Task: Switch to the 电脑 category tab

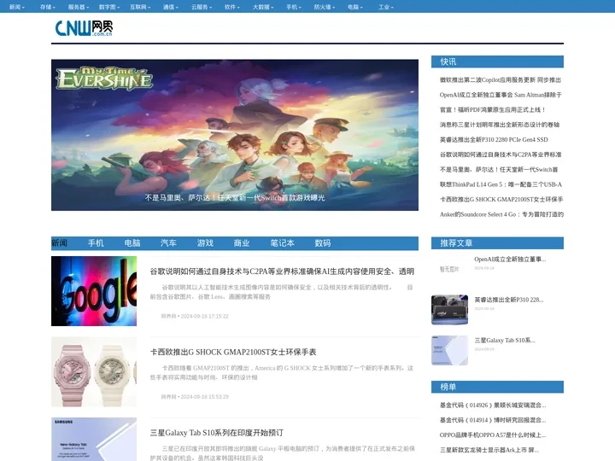Action: (132, 243)
